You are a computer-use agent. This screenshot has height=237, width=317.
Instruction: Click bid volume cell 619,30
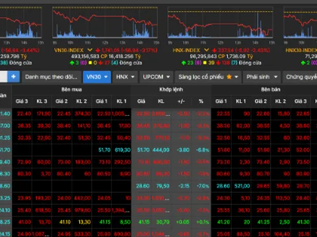point(123,150)
